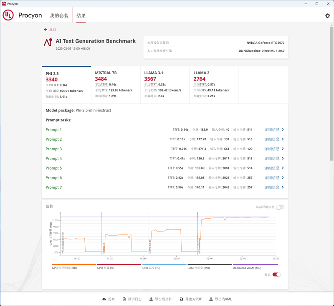The width and height of the screenshot is (334, 306).
Task: Expand Prompt 7 details chevron
Action: [283, 187]
